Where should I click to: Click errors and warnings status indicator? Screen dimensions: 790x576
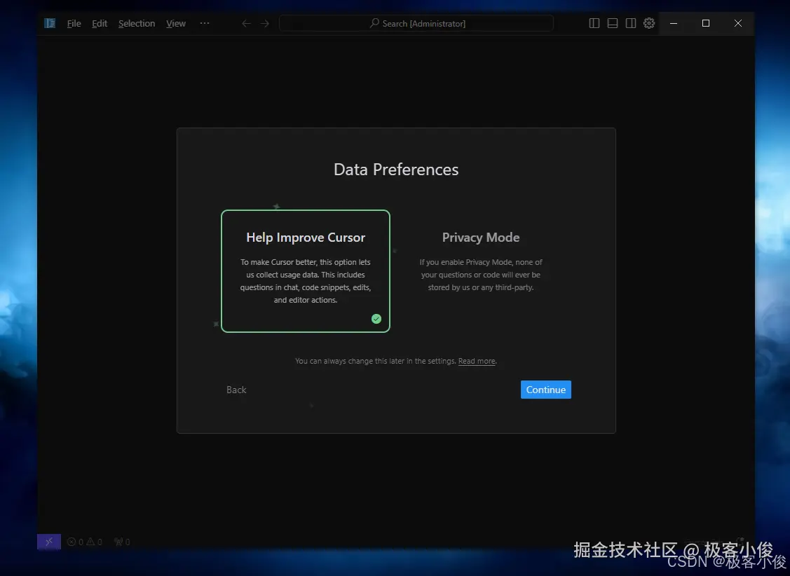tap(85, 542)
